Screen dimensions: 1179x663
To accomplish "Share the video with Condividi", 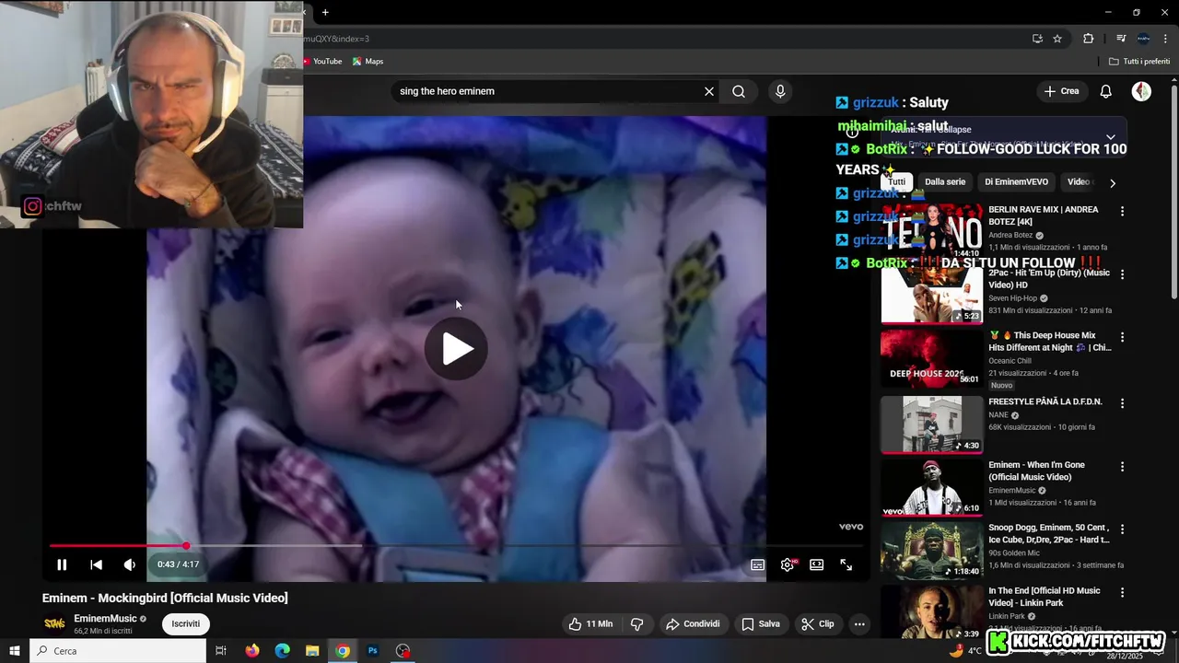I will click(693, 623).
